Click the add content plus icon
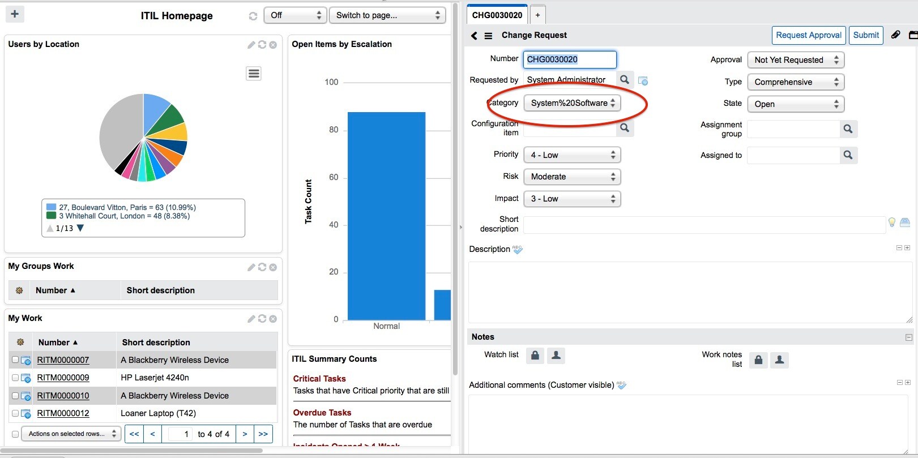Image resolution: width=918 pixels, height=458 pixels. (x=15, y=14)
